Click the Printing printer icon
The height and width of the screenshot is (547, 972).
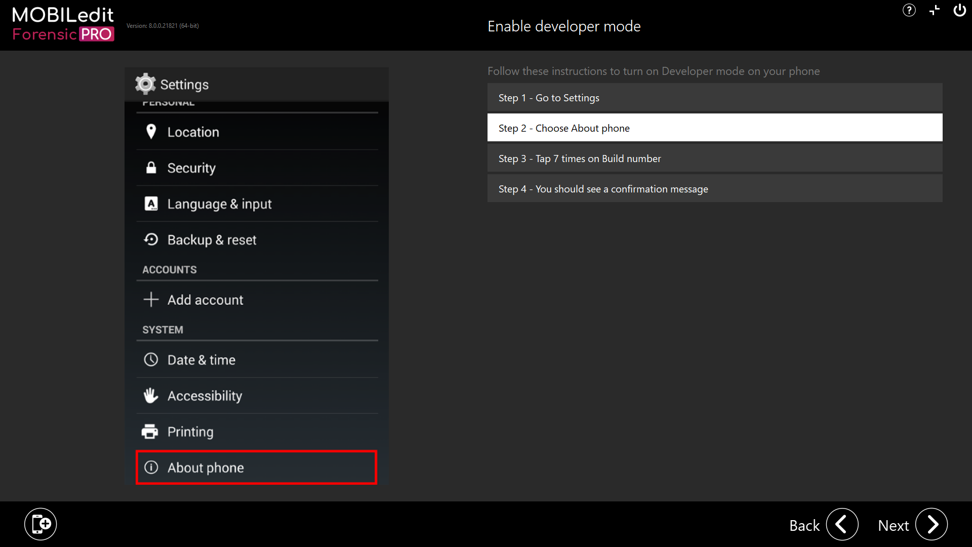click(x=150, y=432)
